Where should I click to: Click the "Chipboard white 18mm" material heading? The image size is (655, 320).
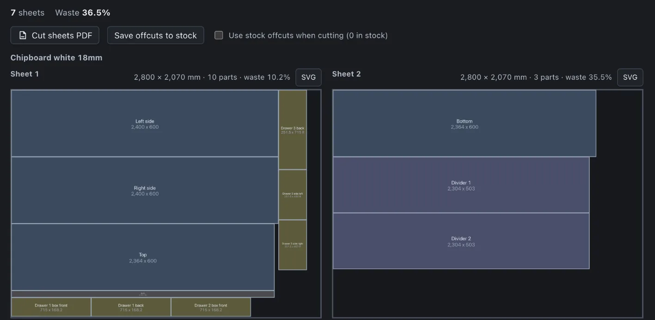(x=56, y=58)
